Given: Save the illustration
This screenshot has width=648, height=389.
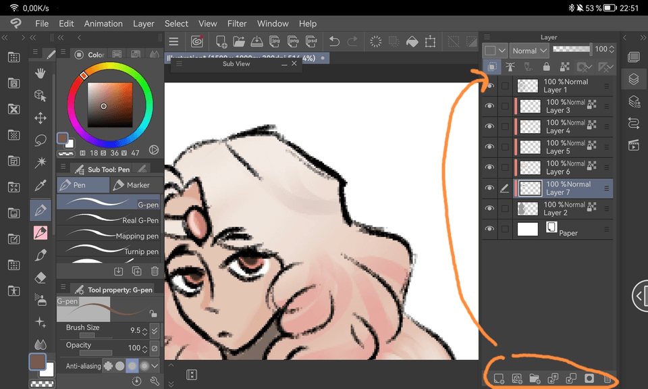Looking at the screenshot, I should click(x=256, y=41).
